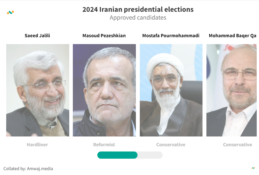Click the 'Approved candidates' subtitle
Viewport: 259px width, 175px height.
click(138, 18)
